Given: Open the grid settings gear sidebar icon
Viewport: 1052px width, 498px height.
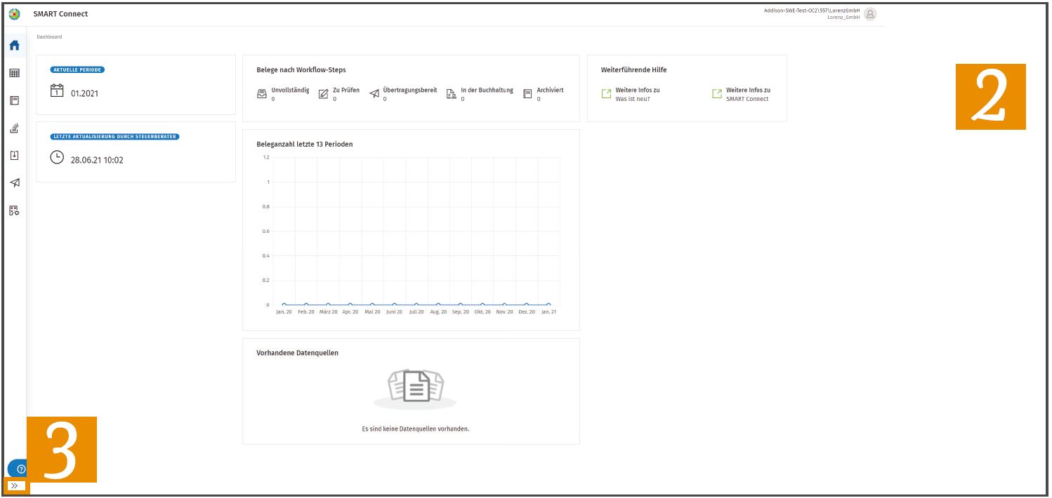Looking at the screenshot, I should 14,210.
